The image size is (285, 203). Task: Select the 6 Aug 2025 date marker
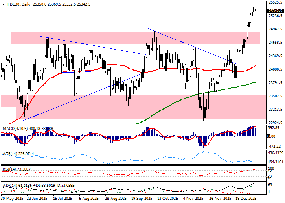88,199
